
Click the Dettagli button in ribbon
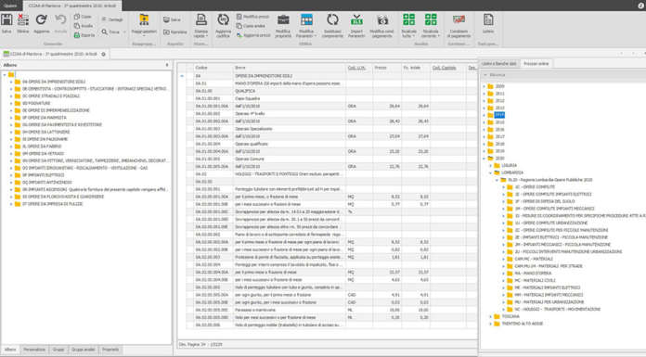tap(112, 19)
